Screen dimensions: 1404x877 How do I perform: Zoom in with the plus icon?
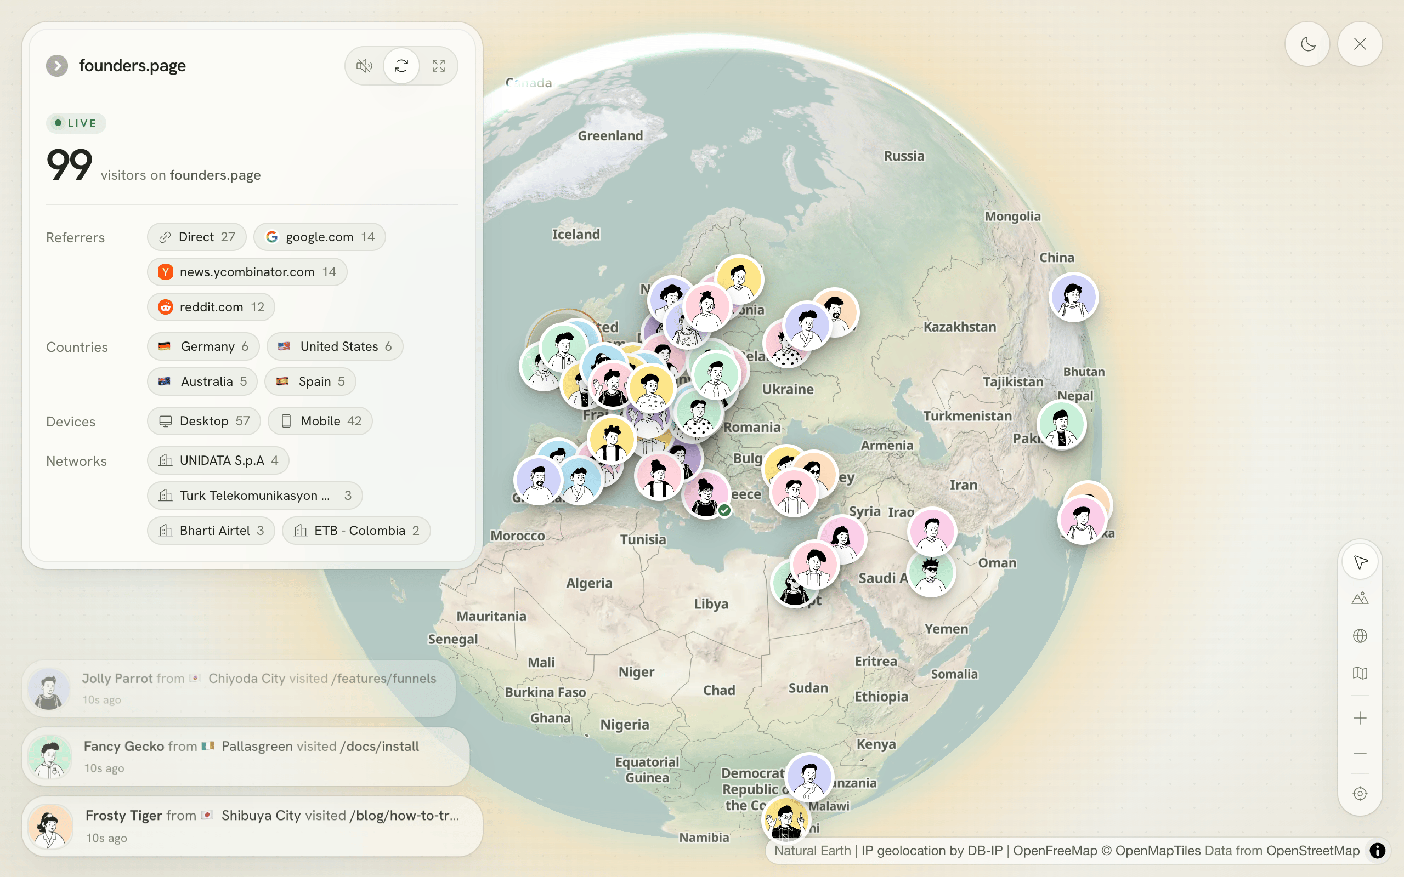pyautogui.click(x=1360, y=718)
